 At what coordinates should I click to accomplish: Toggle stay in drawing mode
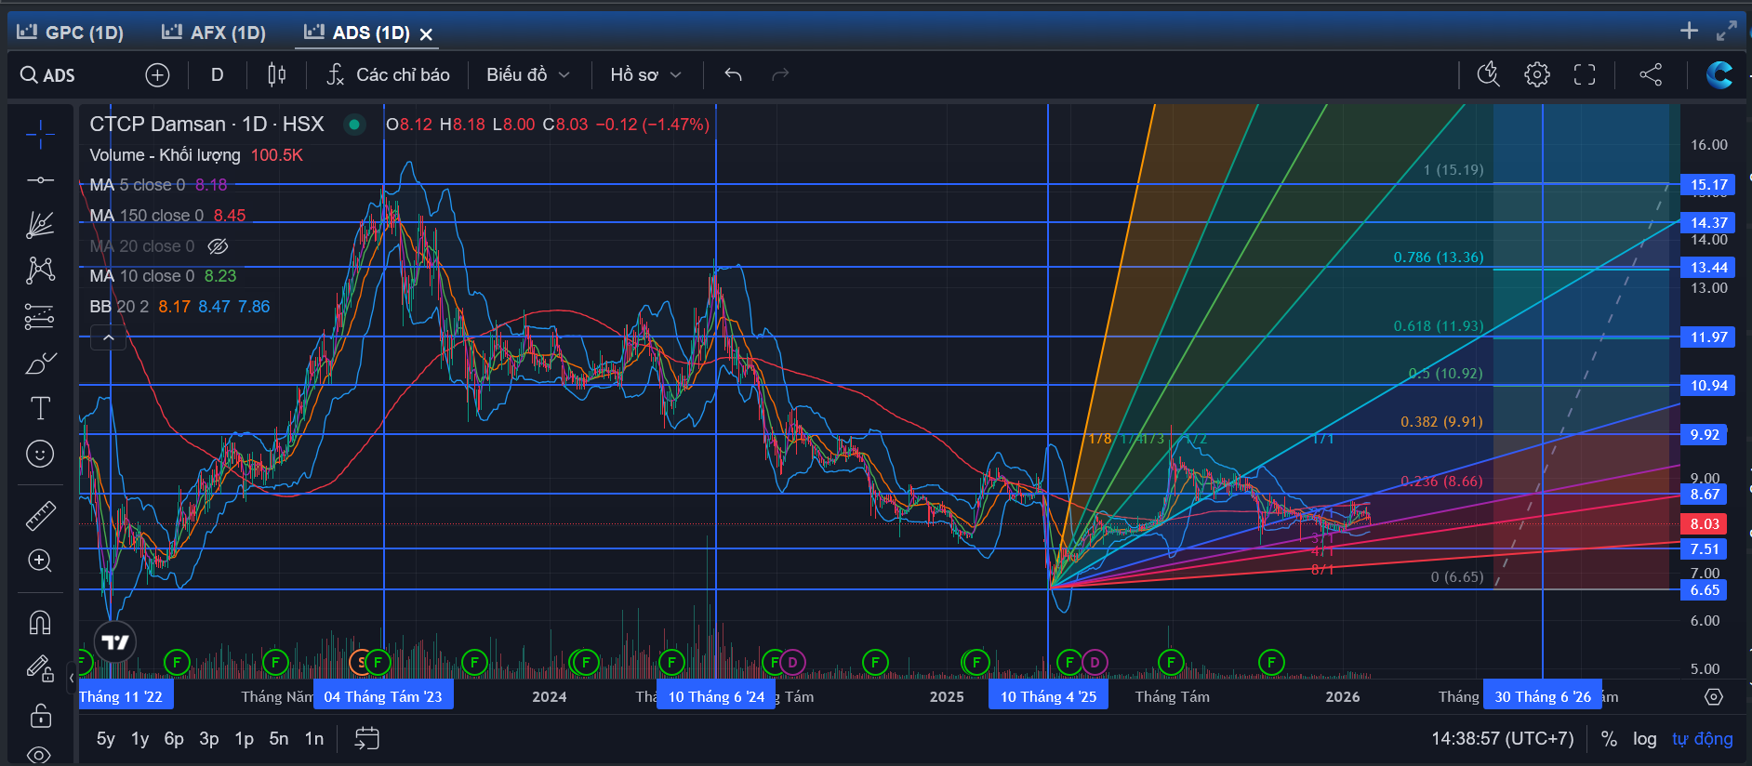40,668
